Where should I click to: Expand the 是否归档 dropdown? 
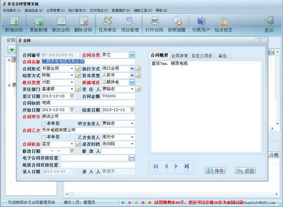pyautogui.click(x=132, y=144)
